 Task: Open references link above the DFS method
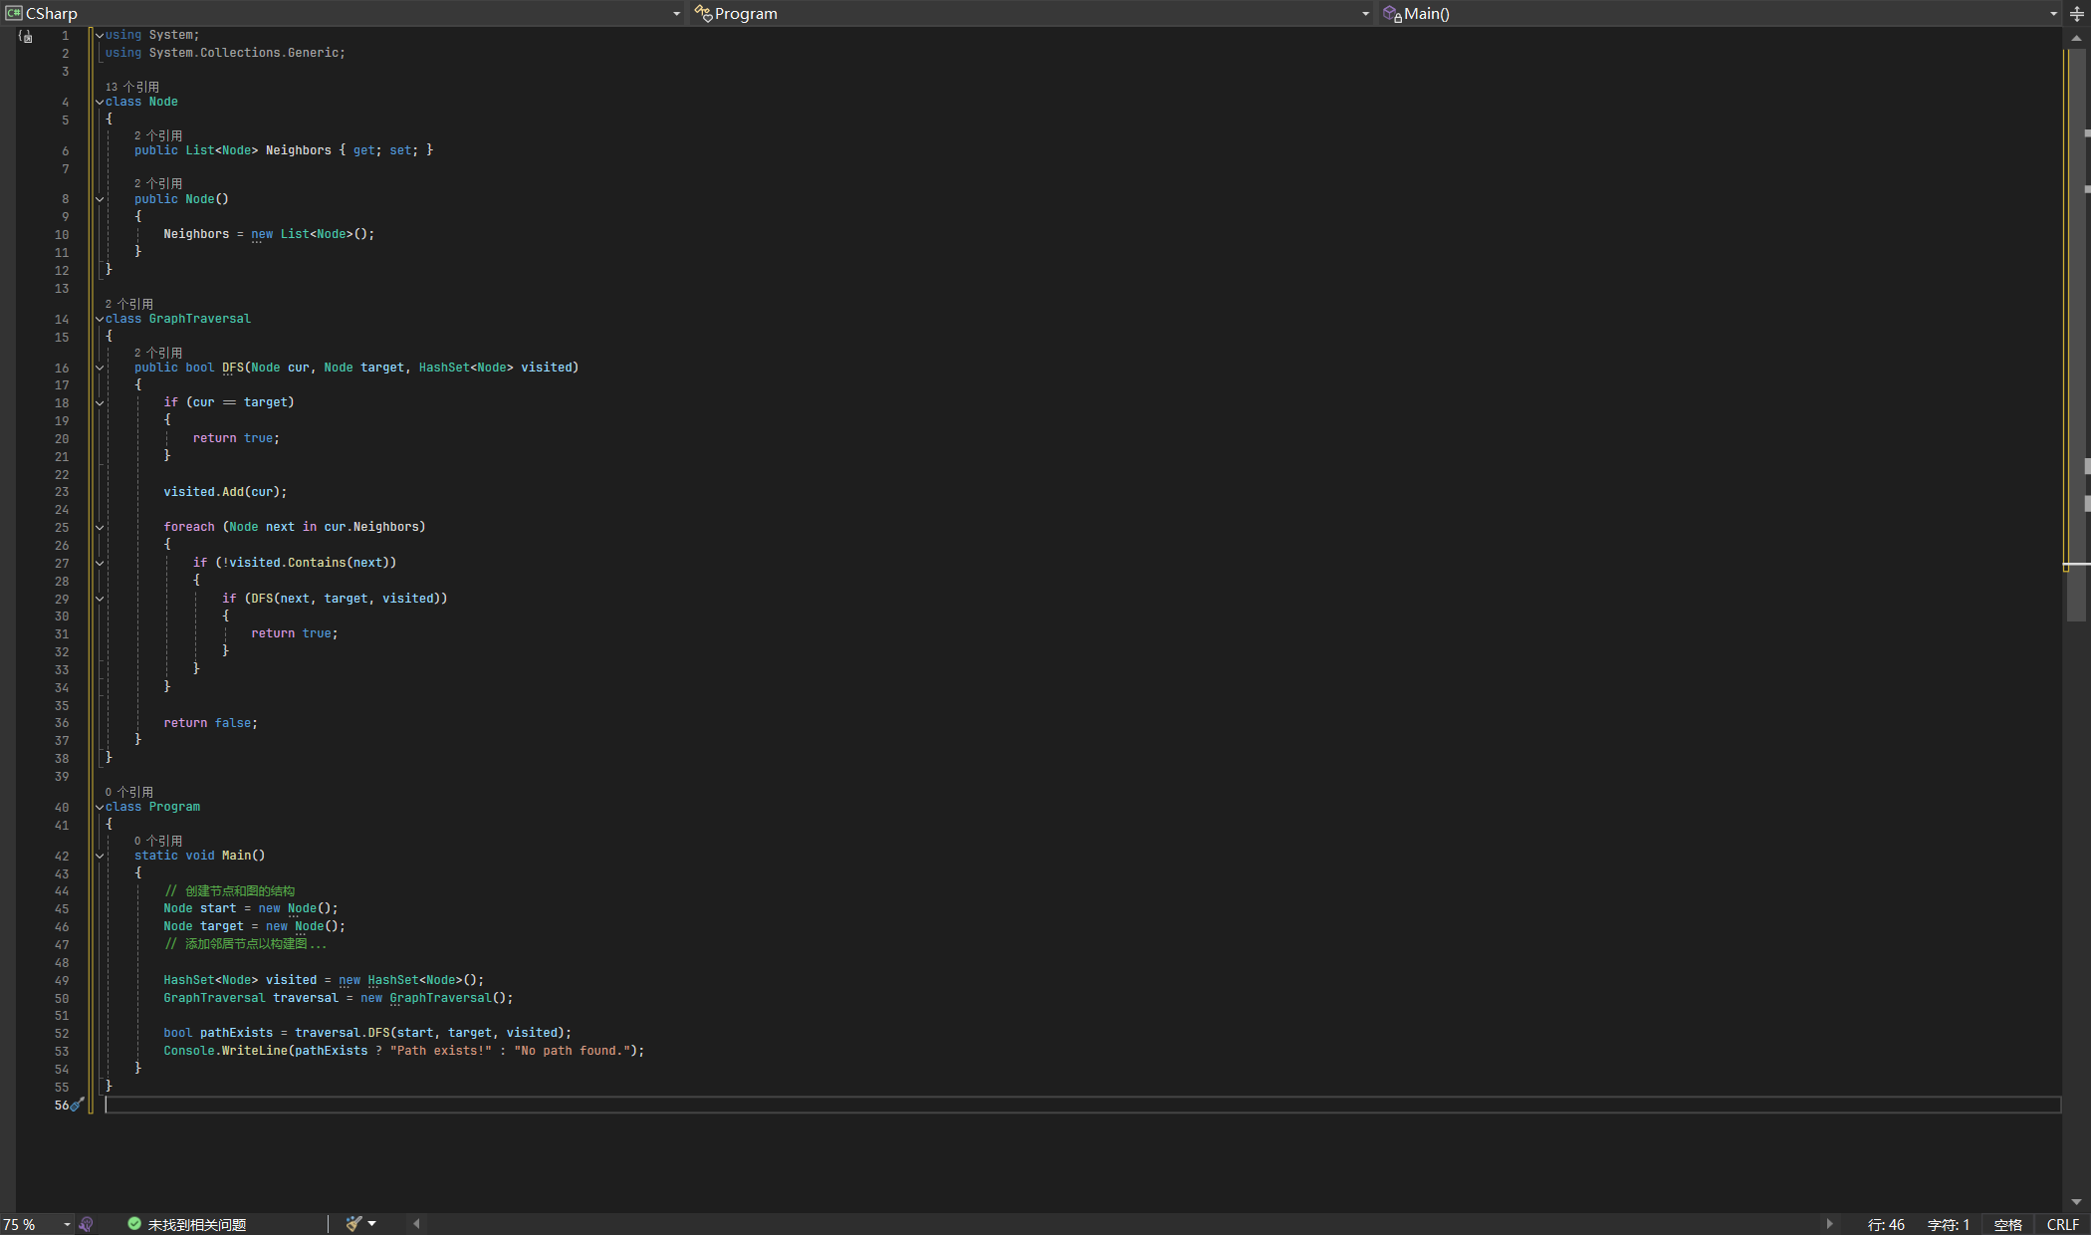click(158, 353)
